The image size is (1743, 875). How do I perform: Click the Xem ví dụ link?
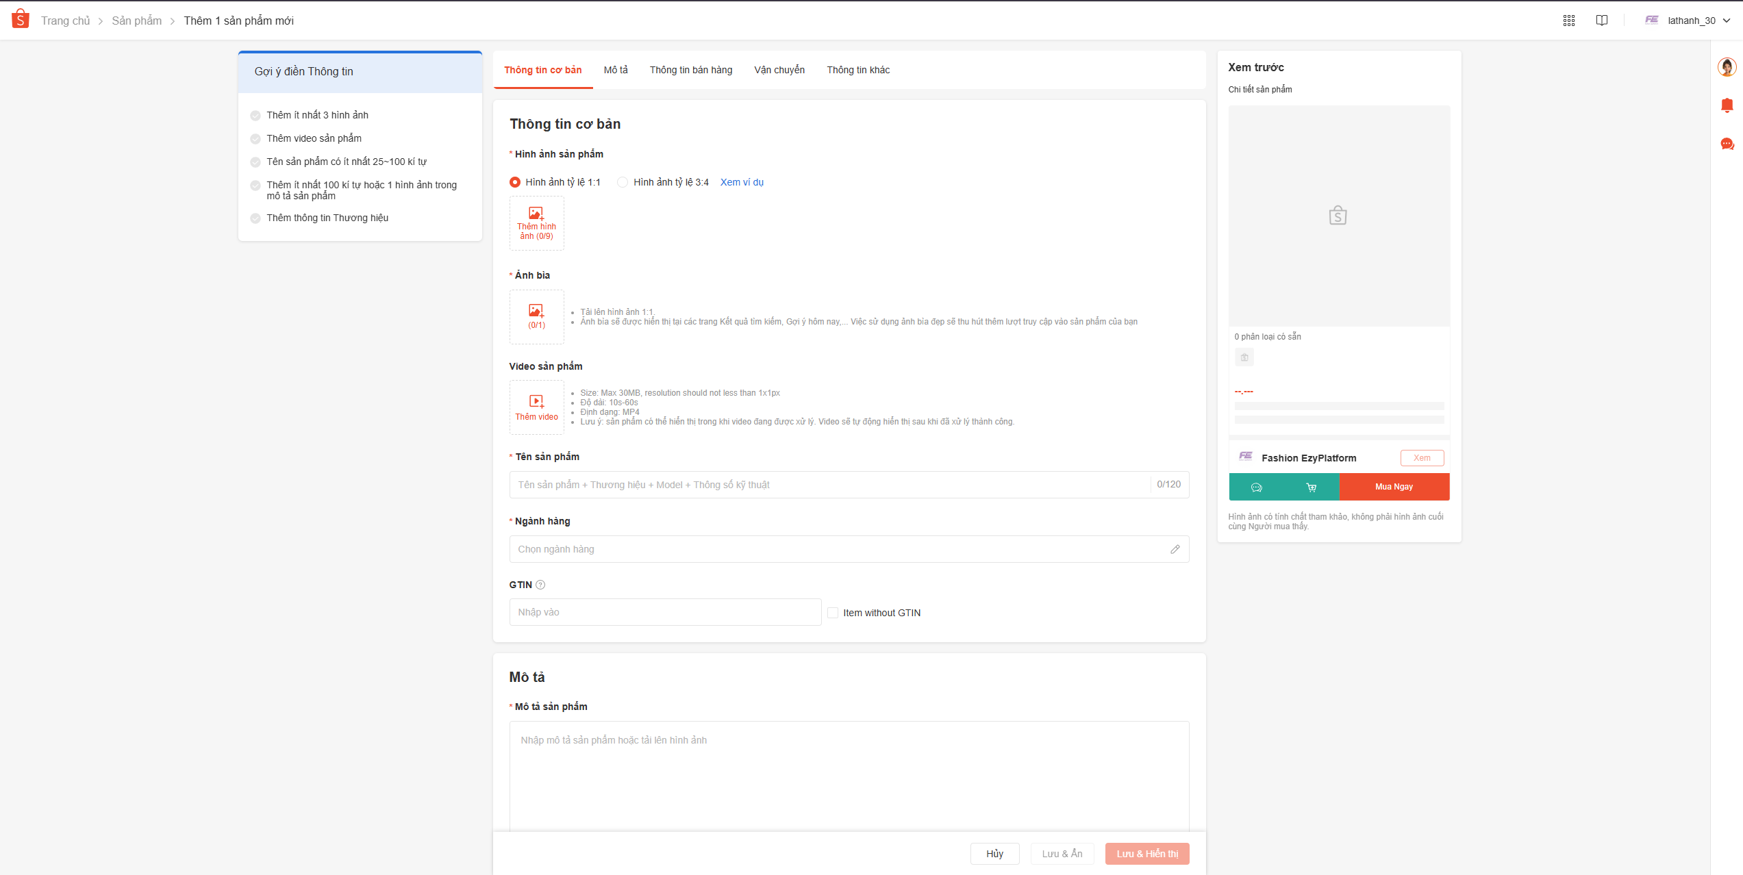(742, 182)
